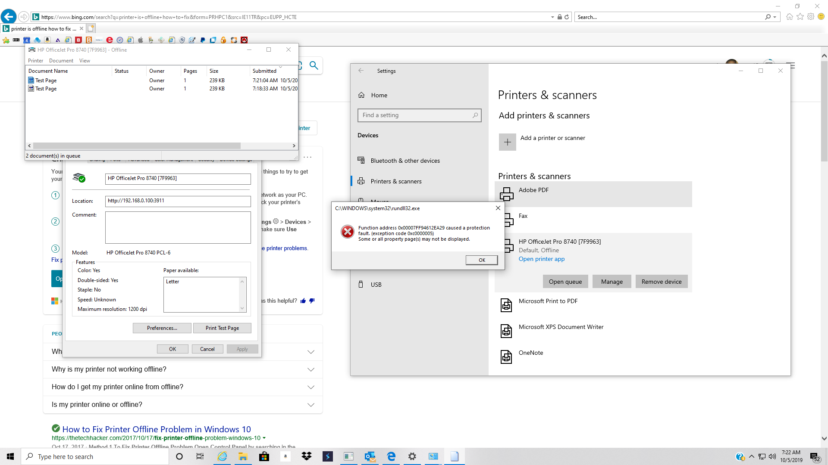Click the printer Location field

coord(178,201)
